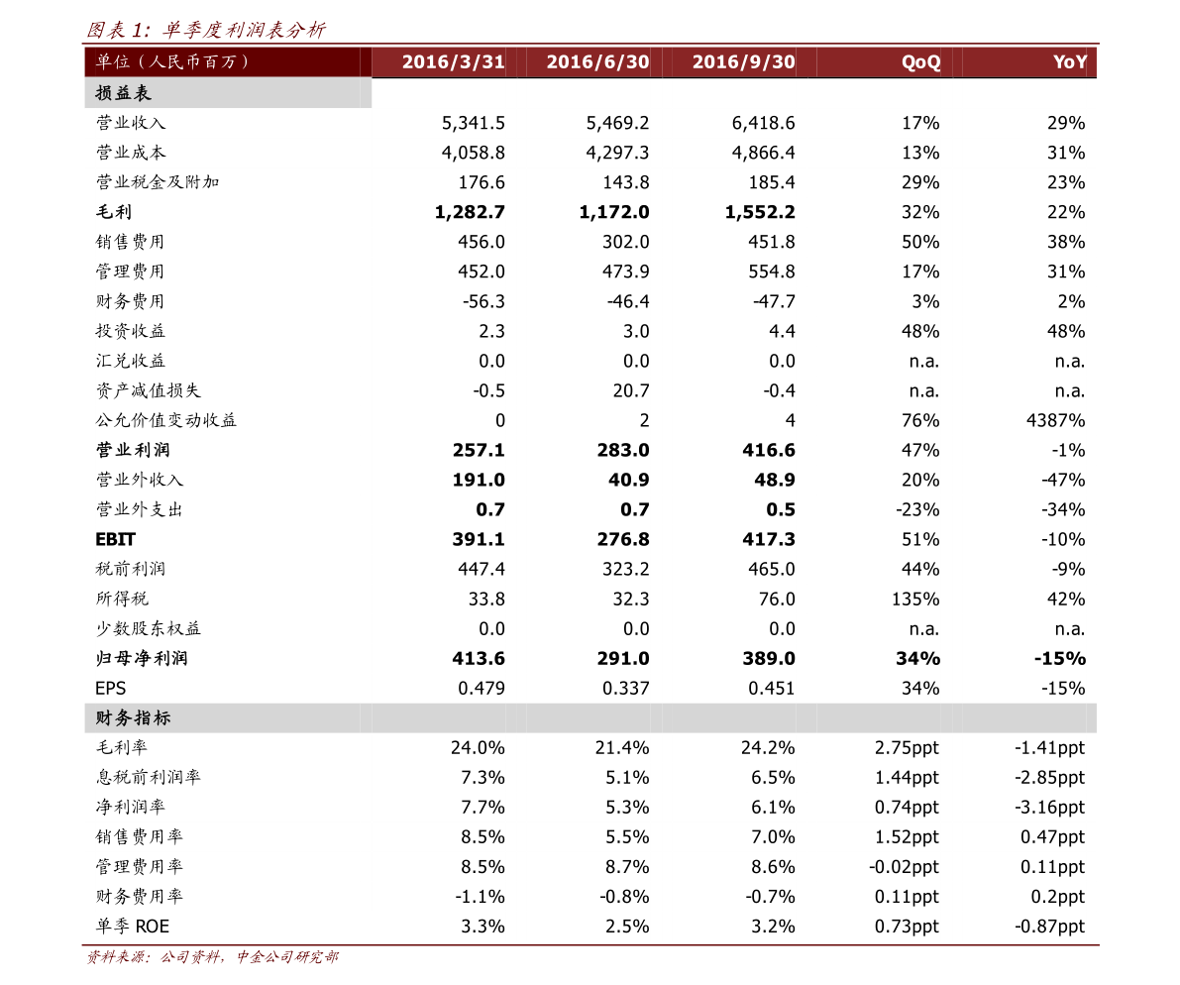Viewport: 1180px width, 985px height.
Task: Select the 财务指标 section heading
Action: click(133, 717)
